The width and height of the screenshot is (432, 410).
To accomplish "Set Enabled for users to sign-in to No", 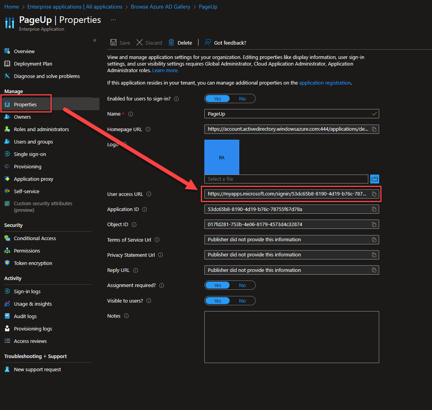I will (x=242, y=99).
